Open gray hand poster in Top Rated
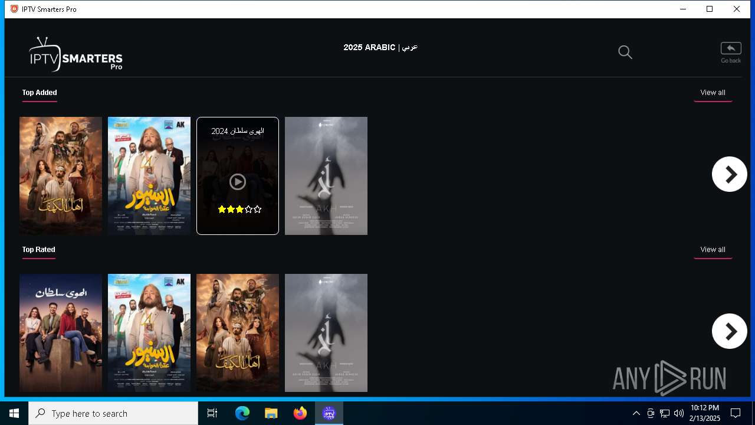 326,333
